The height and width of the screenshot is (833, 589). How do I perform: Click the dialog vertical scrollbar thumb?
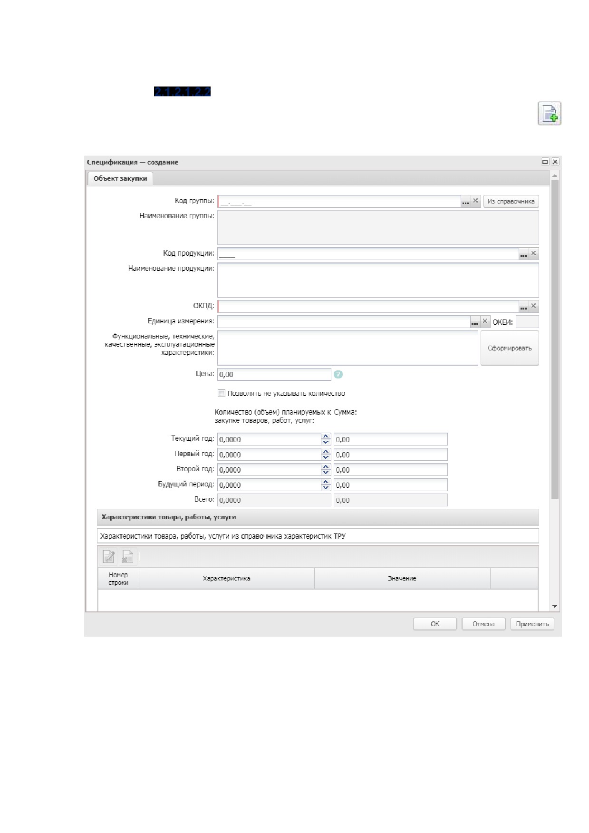click(555, 339)
